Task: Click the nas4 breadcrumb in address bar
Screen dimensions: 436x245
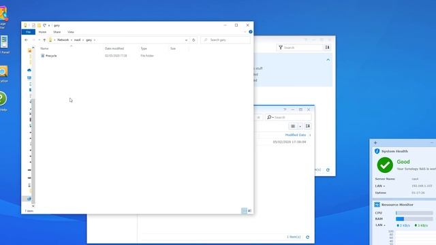Action: click(77, 40)
